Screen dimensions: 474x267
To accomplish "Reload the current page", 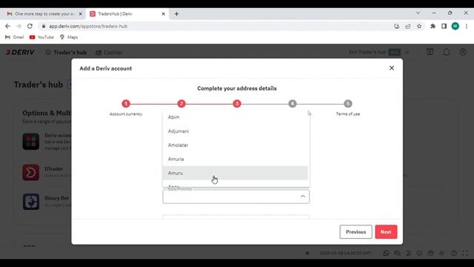I will coord(30,27).
